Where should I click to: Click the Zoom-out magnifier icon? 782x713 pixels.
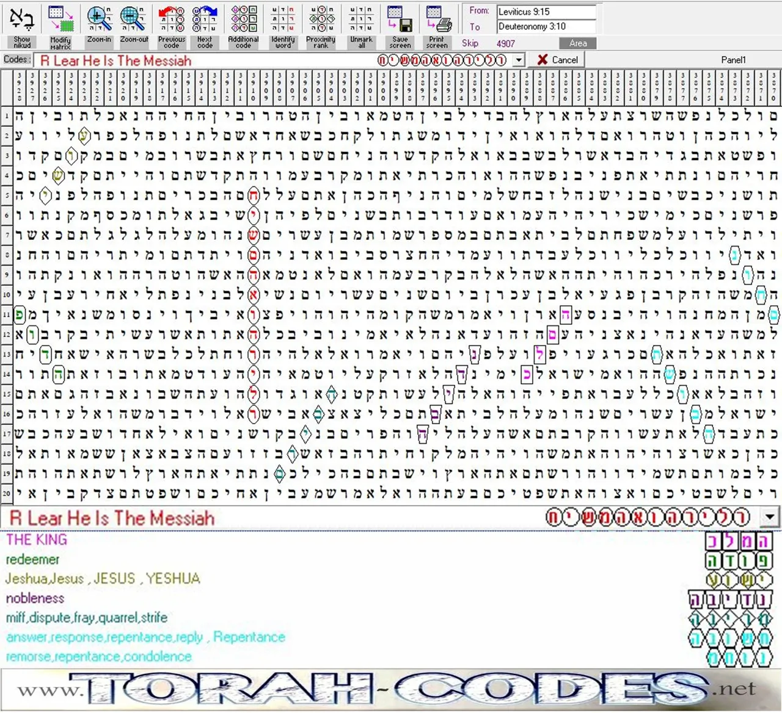click(134, 20)
